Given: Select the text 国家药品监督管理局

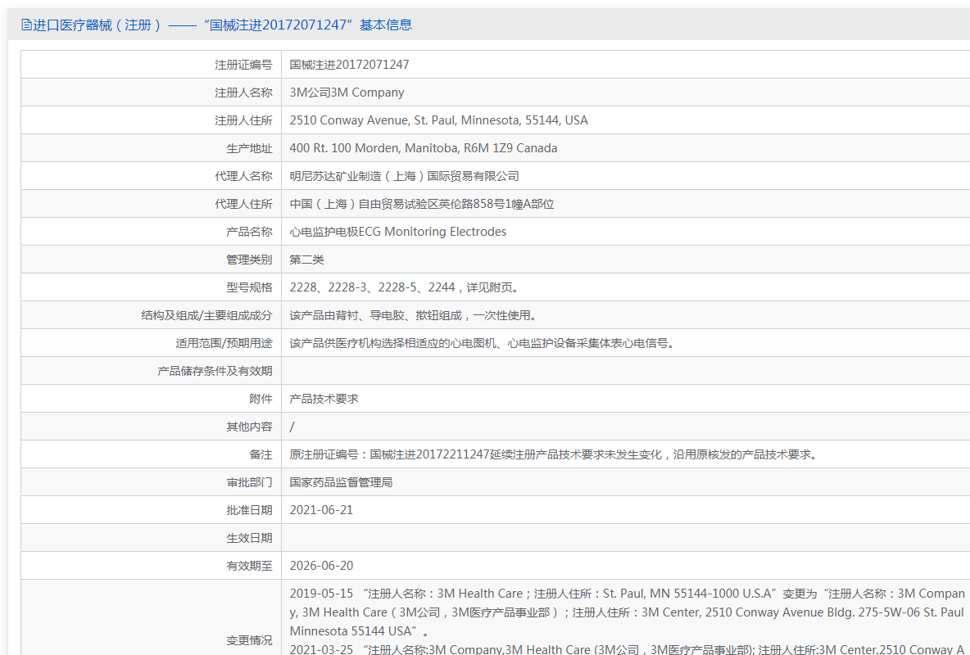Looking at the screenshot, I should click(x=341, y=481).
